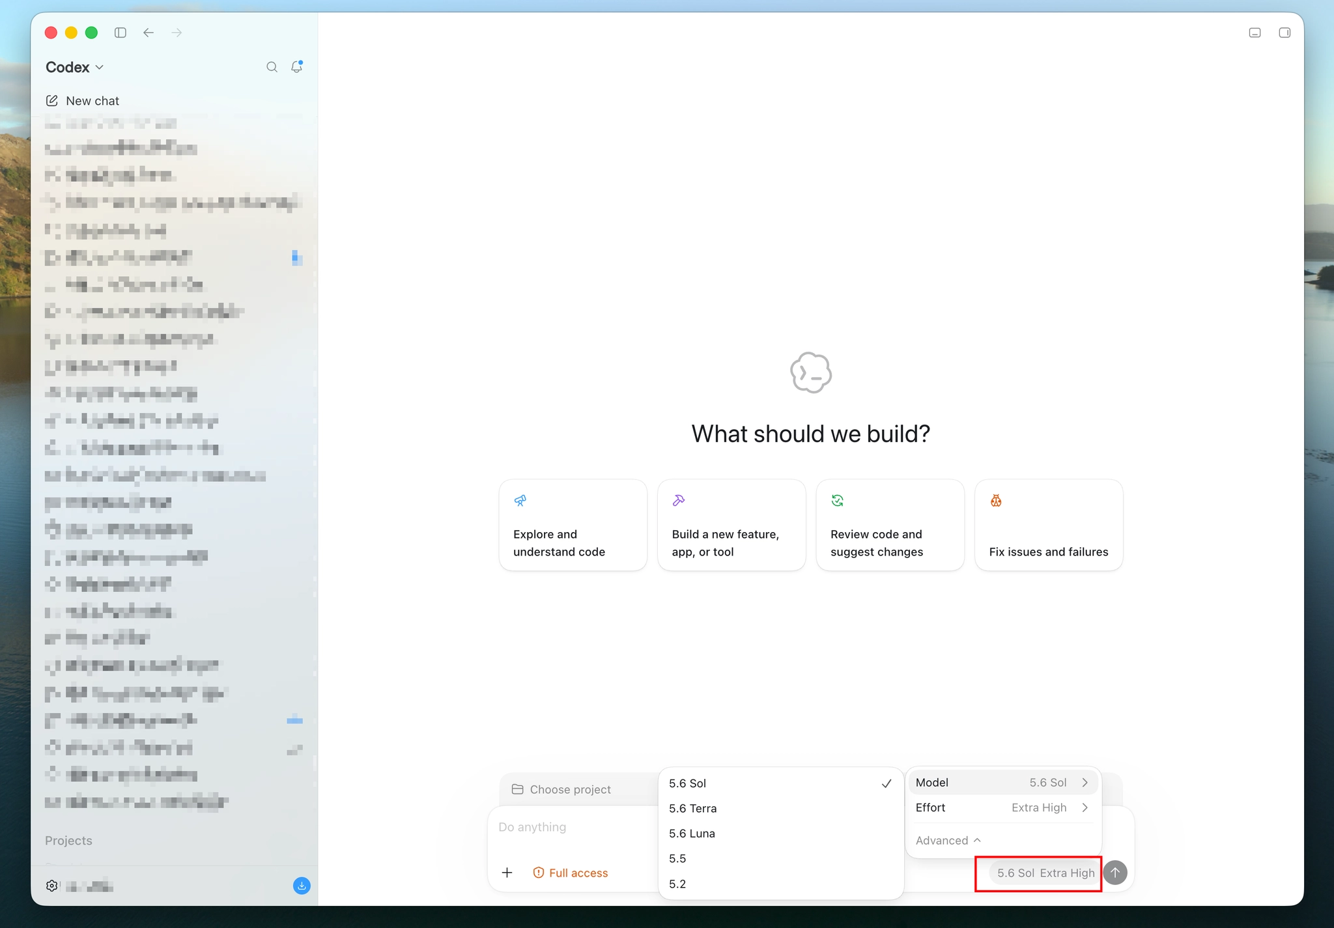Pick the Explore and understand code card

[573, 525]
